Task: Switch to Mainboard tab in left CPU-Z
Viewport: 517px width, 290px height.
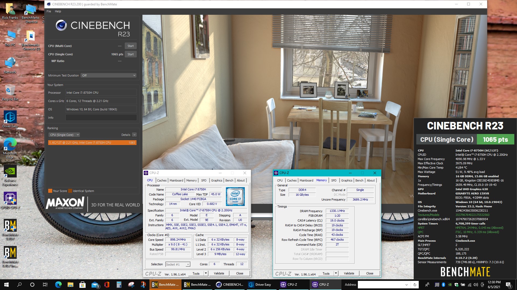Action: click(176, 180)
